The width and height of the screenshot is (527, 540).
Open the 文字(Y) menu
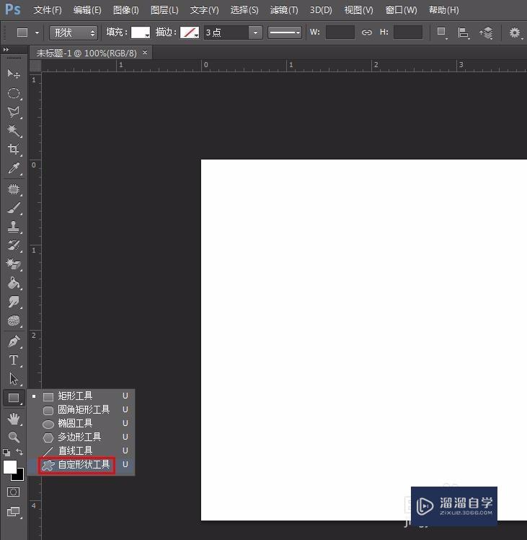204,10
